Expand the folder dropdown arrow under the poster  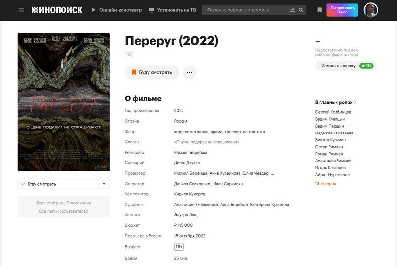coord(104,184)
